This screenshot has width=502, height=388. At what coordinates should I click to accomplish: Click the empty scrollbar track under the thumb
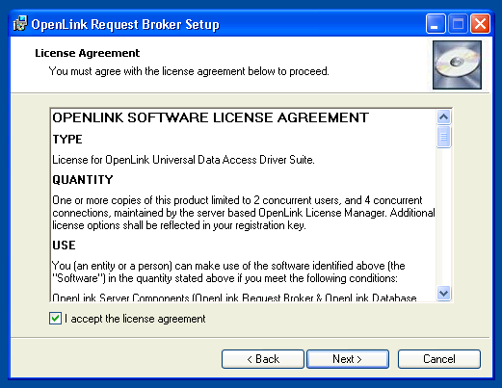pyautogui.click(x=443, y=217)
